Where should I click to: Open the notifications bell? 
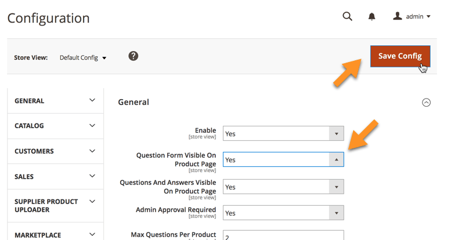pyautogui.click(x=372, y=17)
